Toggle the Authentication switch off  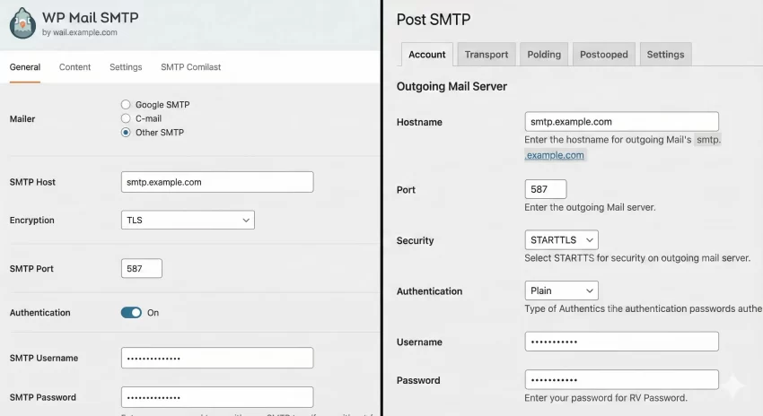pos(131,313)
